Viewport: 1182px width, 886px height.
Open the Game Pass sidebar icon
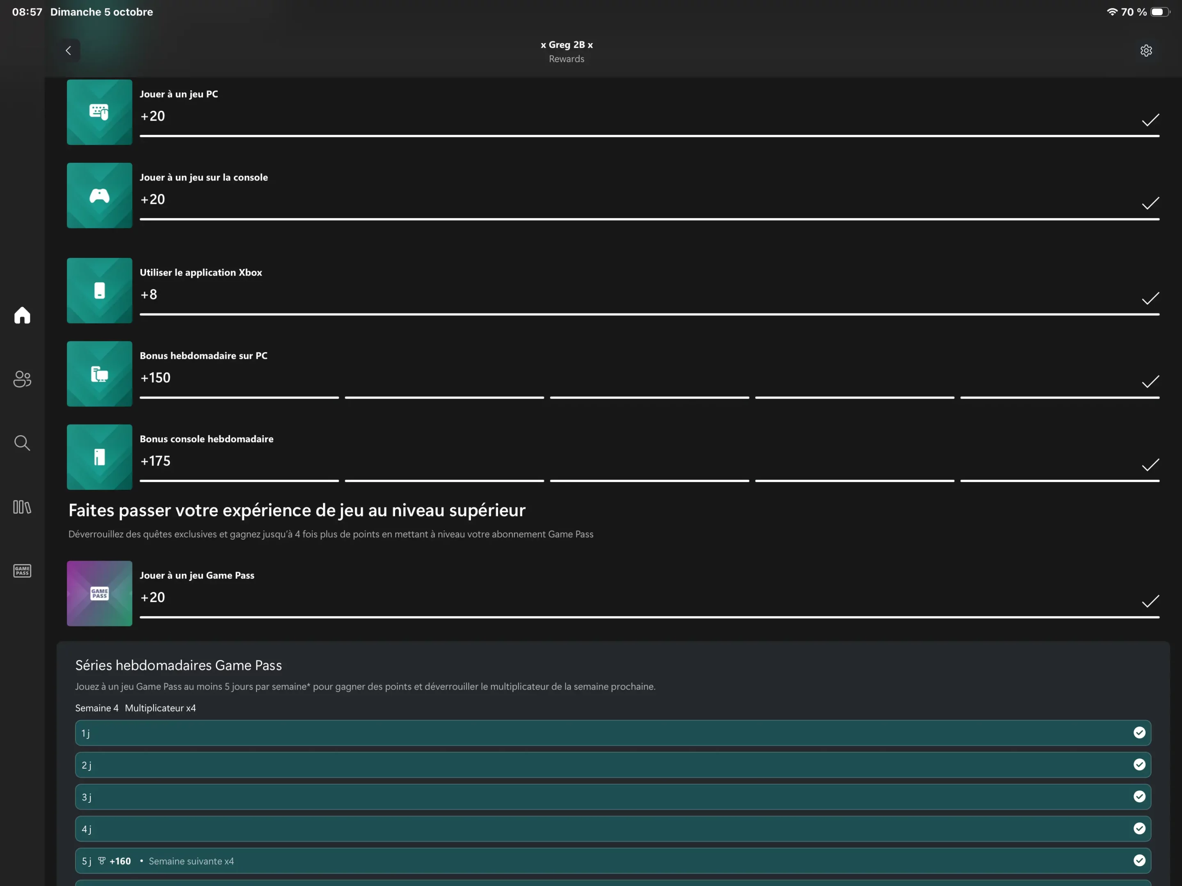pos(22,571)
